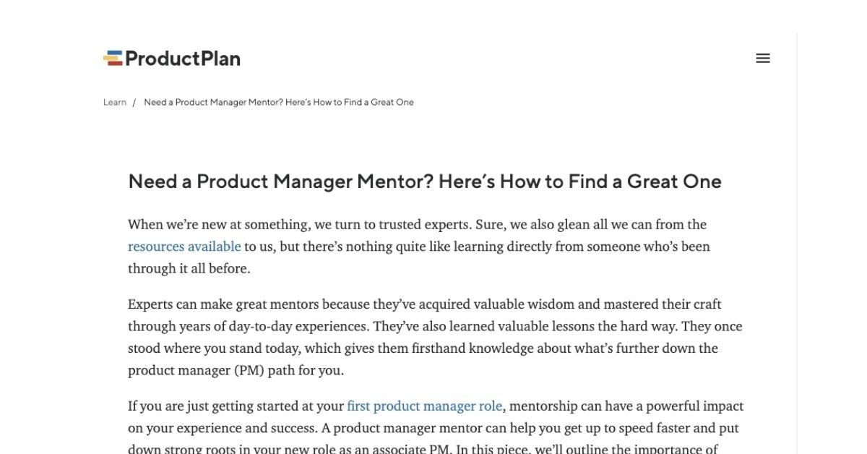Open the "first product manager role" link
This screenshot has height=454, width=867.
[x=424, y=406]
